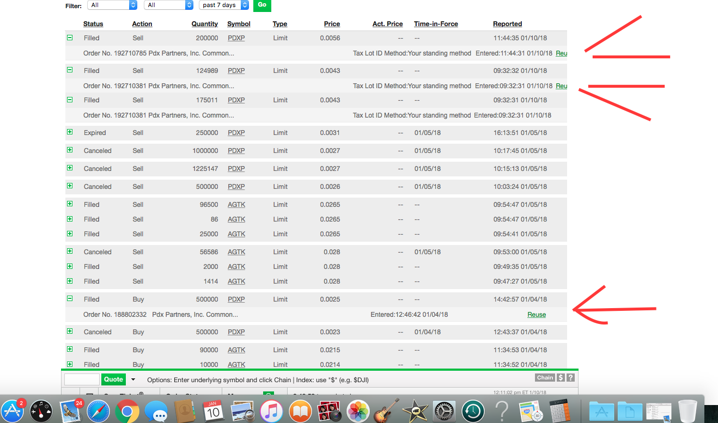Open PDXP symbol link in the Expired 250000 row

coord(236,133)
